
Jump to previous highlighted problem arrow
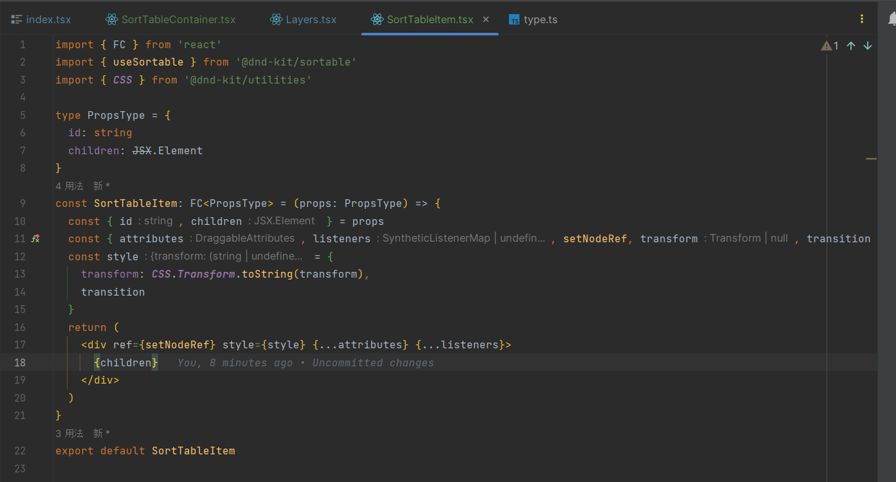point(851,46)
